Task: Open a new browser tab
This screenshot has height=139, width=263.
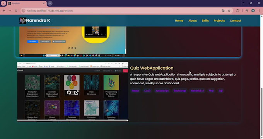Action: pyautogui.click(x=50, y=3)
